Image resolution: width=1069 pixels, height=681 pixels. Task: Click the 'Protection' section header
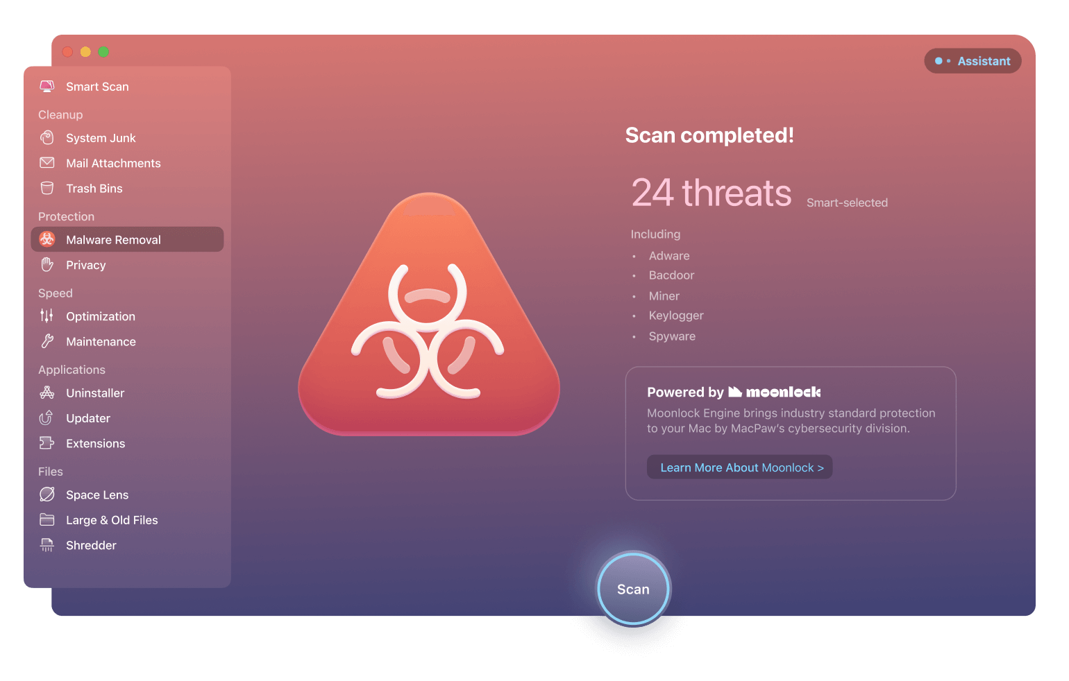click(66, 216)
